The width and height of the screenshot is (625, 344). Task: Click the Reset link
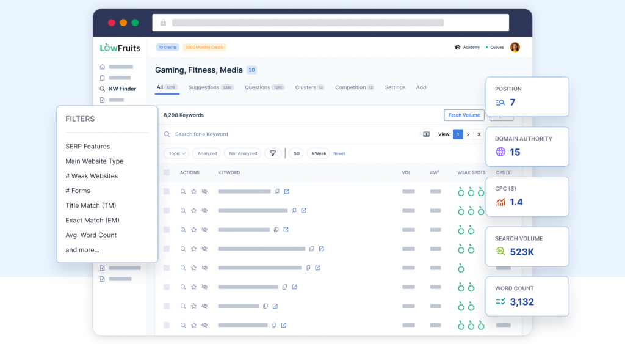point(339,153)
